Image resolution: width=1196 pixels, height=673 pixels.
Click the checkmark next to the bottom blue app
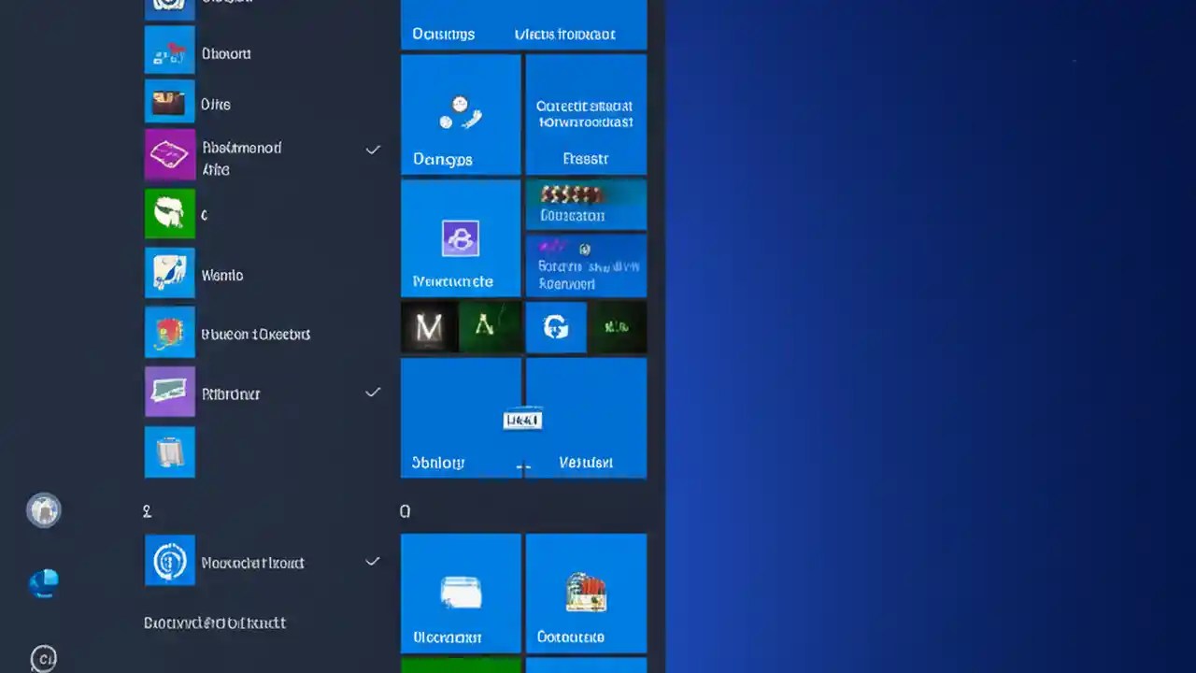pyautogui.click(x=373, y=561)
